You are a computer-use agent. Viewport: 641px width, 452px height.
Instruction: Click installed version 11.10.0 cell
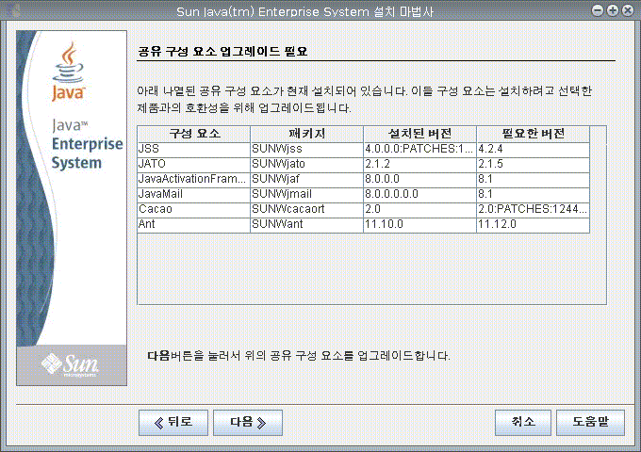pyautogui.click(x=419, y=225)
